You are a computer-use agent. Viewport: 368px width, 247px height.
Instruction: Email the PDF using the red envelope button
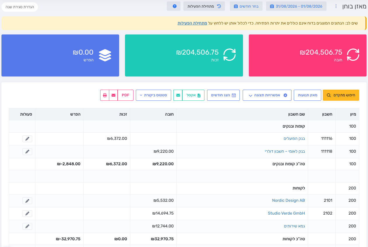click(113, 95)
